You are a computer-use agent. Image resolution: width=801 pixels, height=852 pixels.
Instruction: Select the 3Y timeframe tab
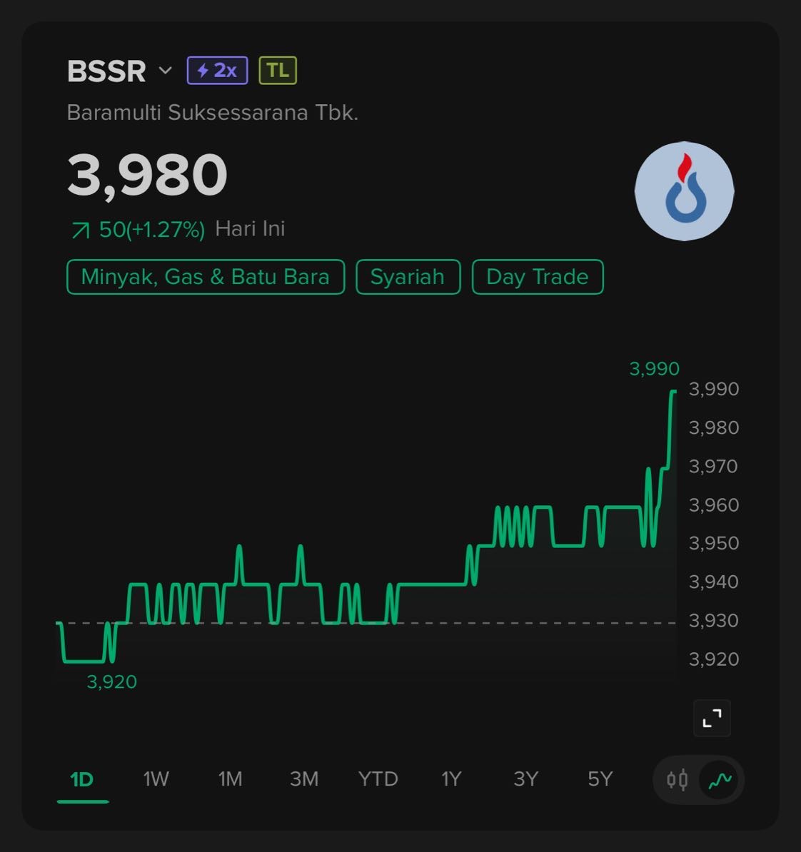pyautogui.click(x=525, y=779)
